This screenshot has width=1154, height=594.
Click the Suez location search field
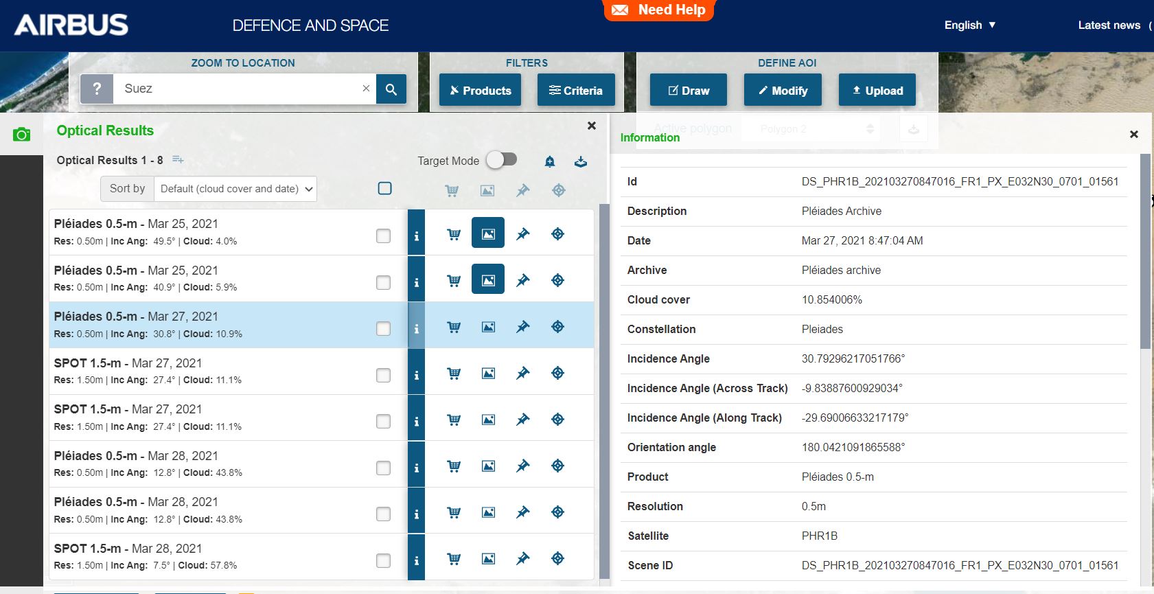(x=244, y=89)
